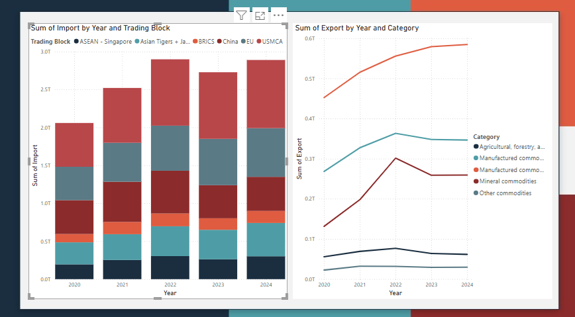Click the Sum of Import axis title
Screen dimensions: 575x317
tap(35, 165)
